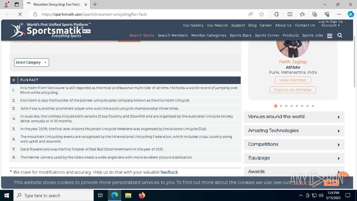This screenshot has height=201, width=357.
Task: Accept cookies with Got it button
Action: (331, 183)
